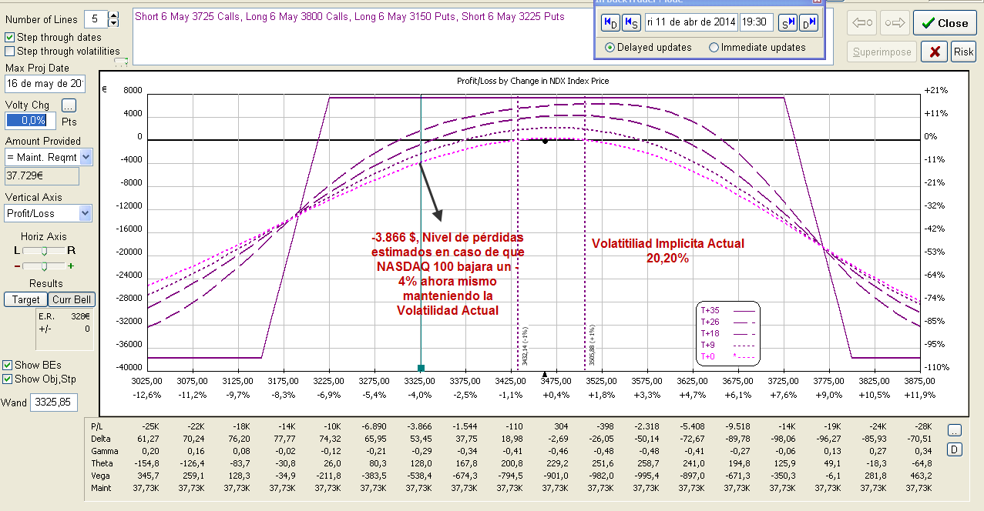Step forward one day with D-forward
The width and height of the screenshot is (984, 511).
tap(808, 22)
